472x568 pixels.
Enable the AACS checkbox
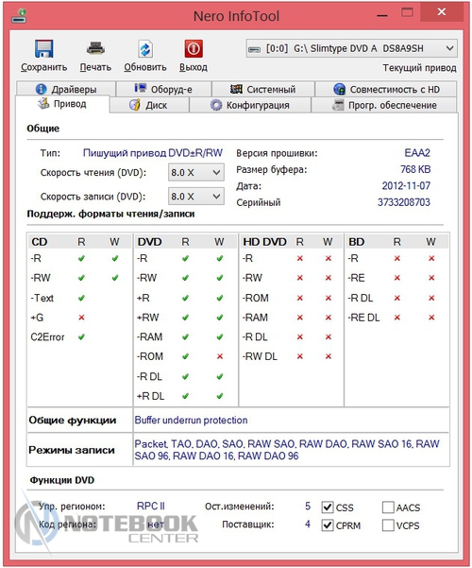click(x=388, y=508)
